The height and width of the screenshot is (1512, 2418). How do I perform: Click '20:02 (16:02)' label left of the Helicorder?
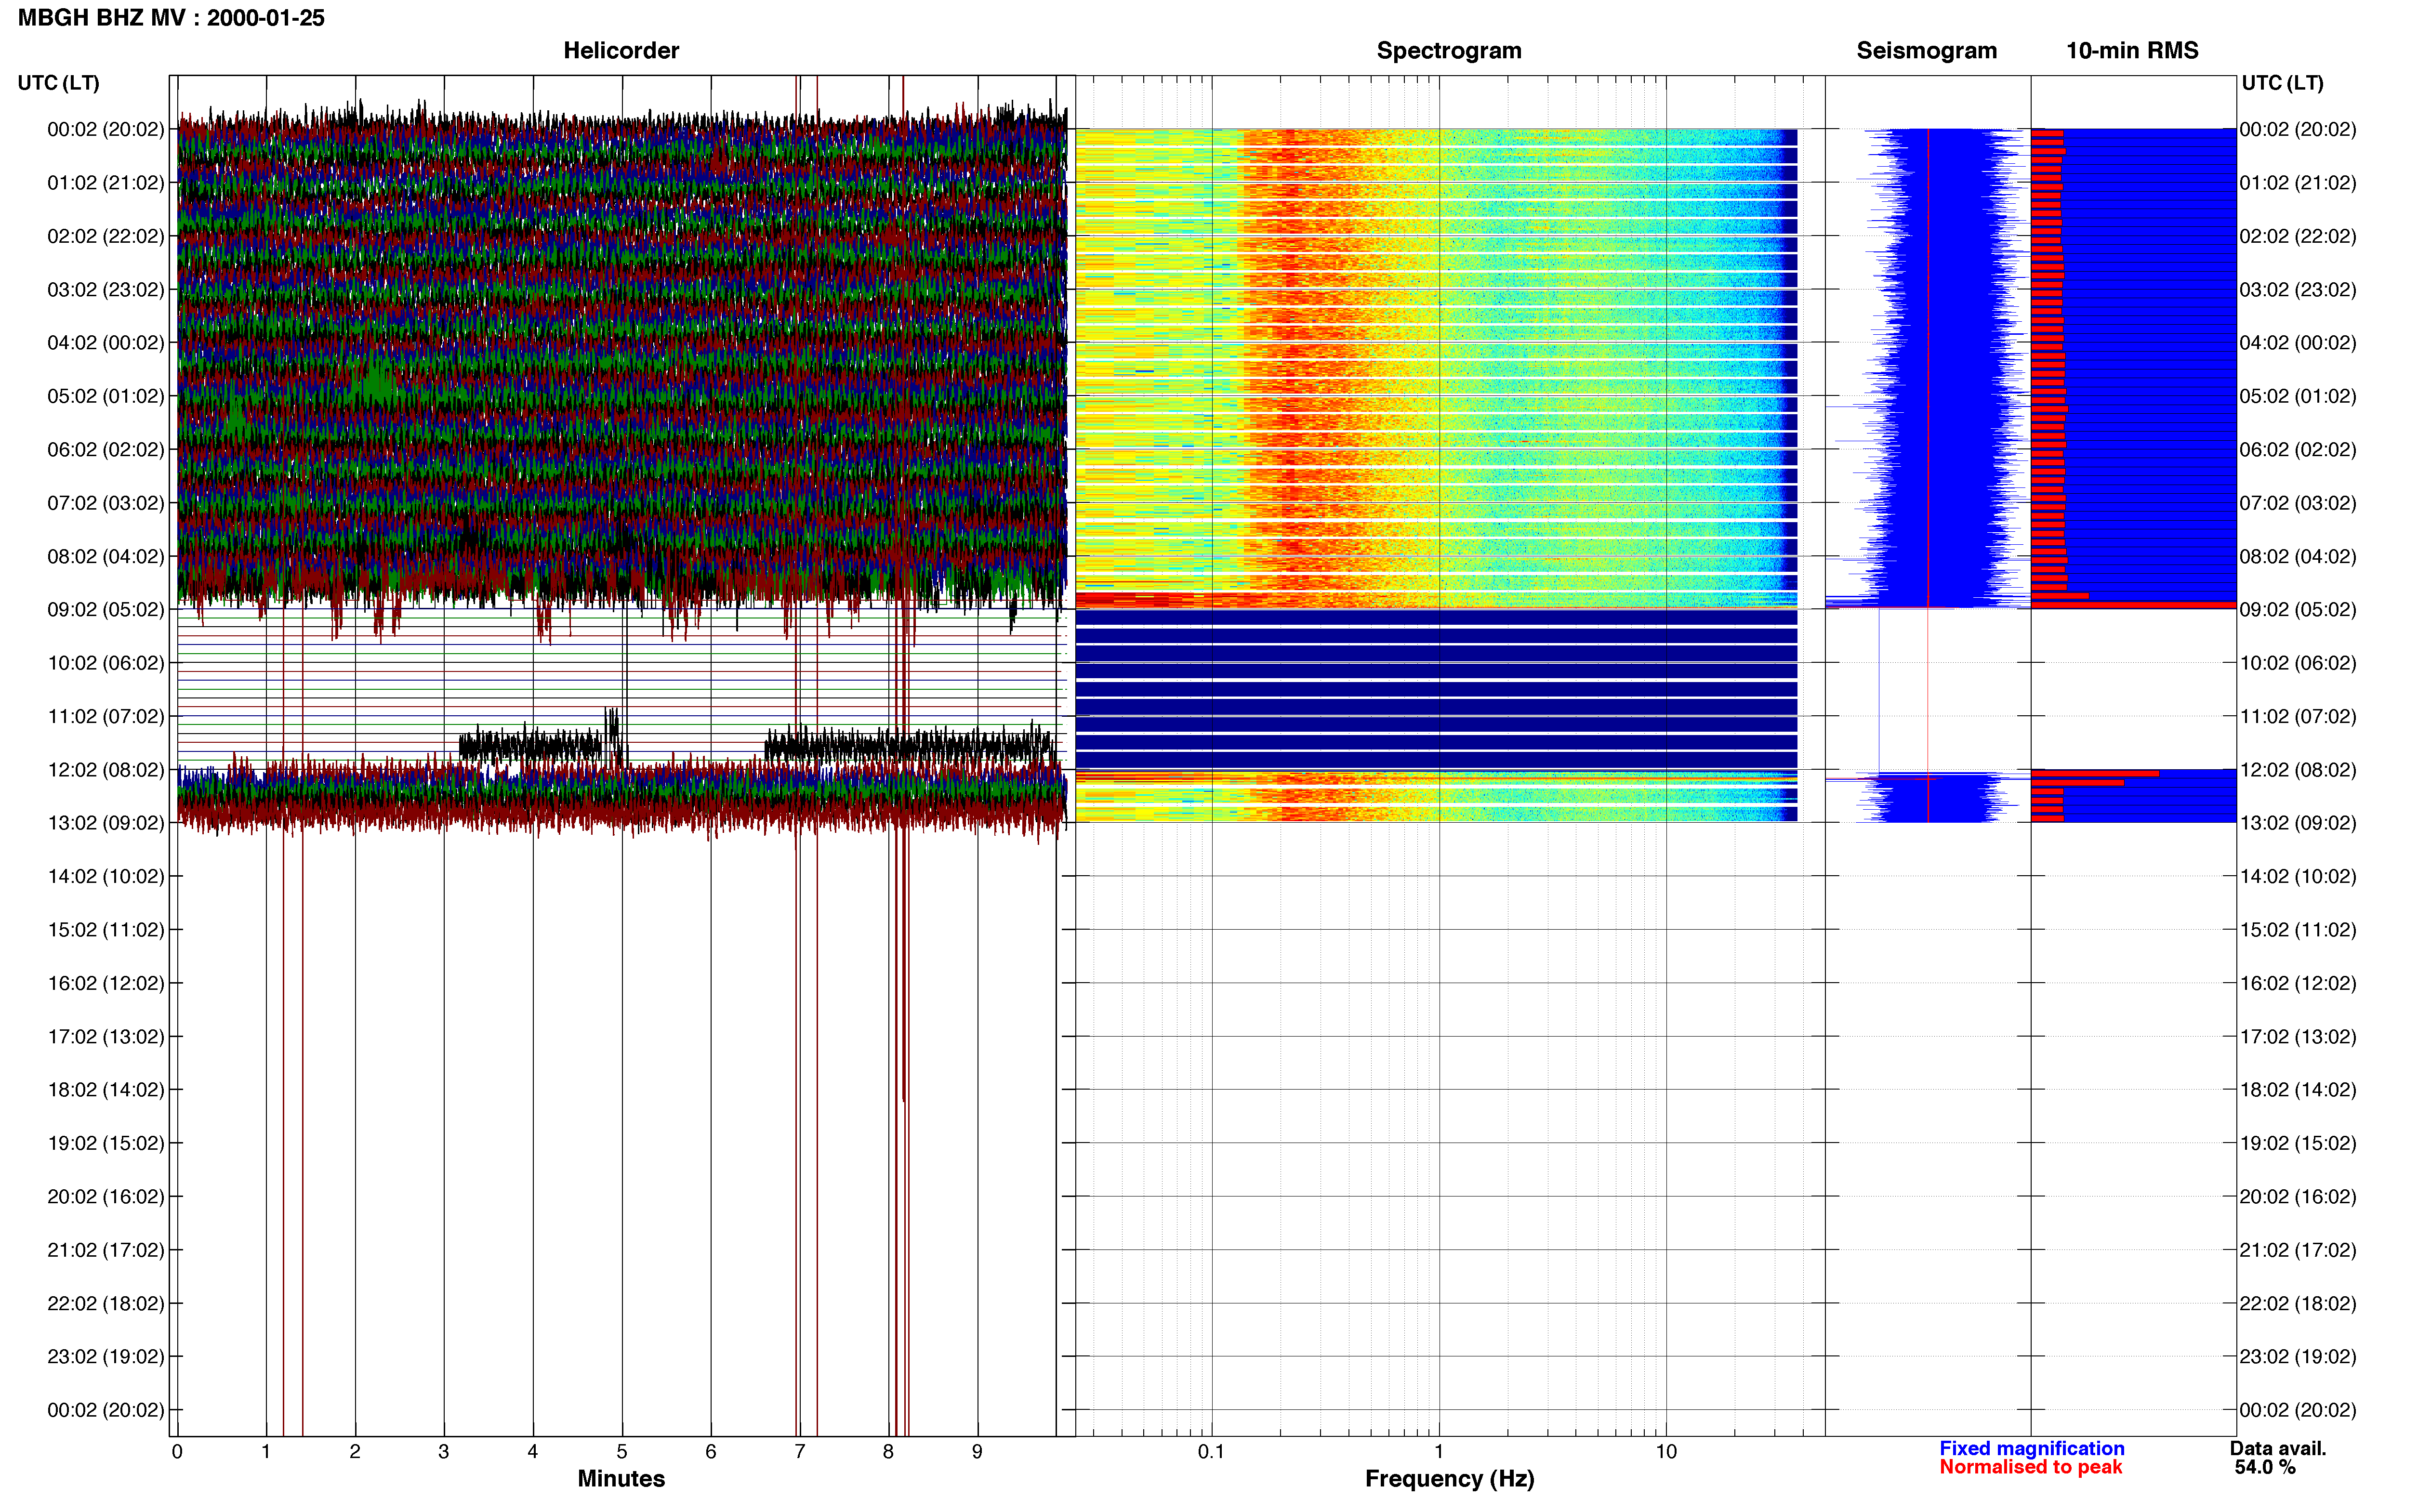tap(105, 1197)
